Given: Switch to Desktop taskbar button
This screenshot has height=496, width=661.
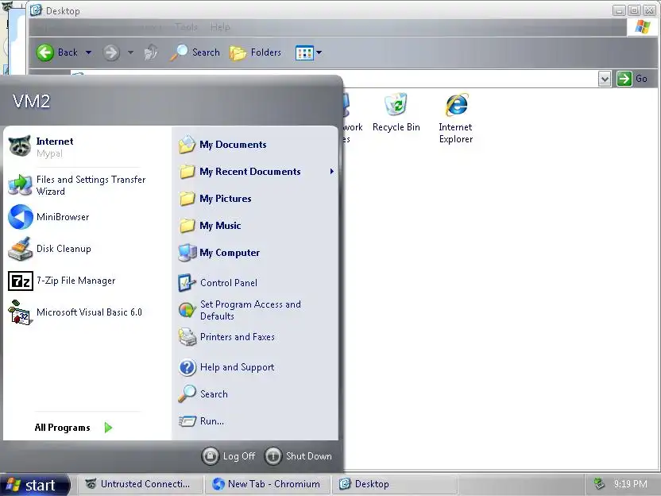Looking at the screenshot, I should point(396,484).
